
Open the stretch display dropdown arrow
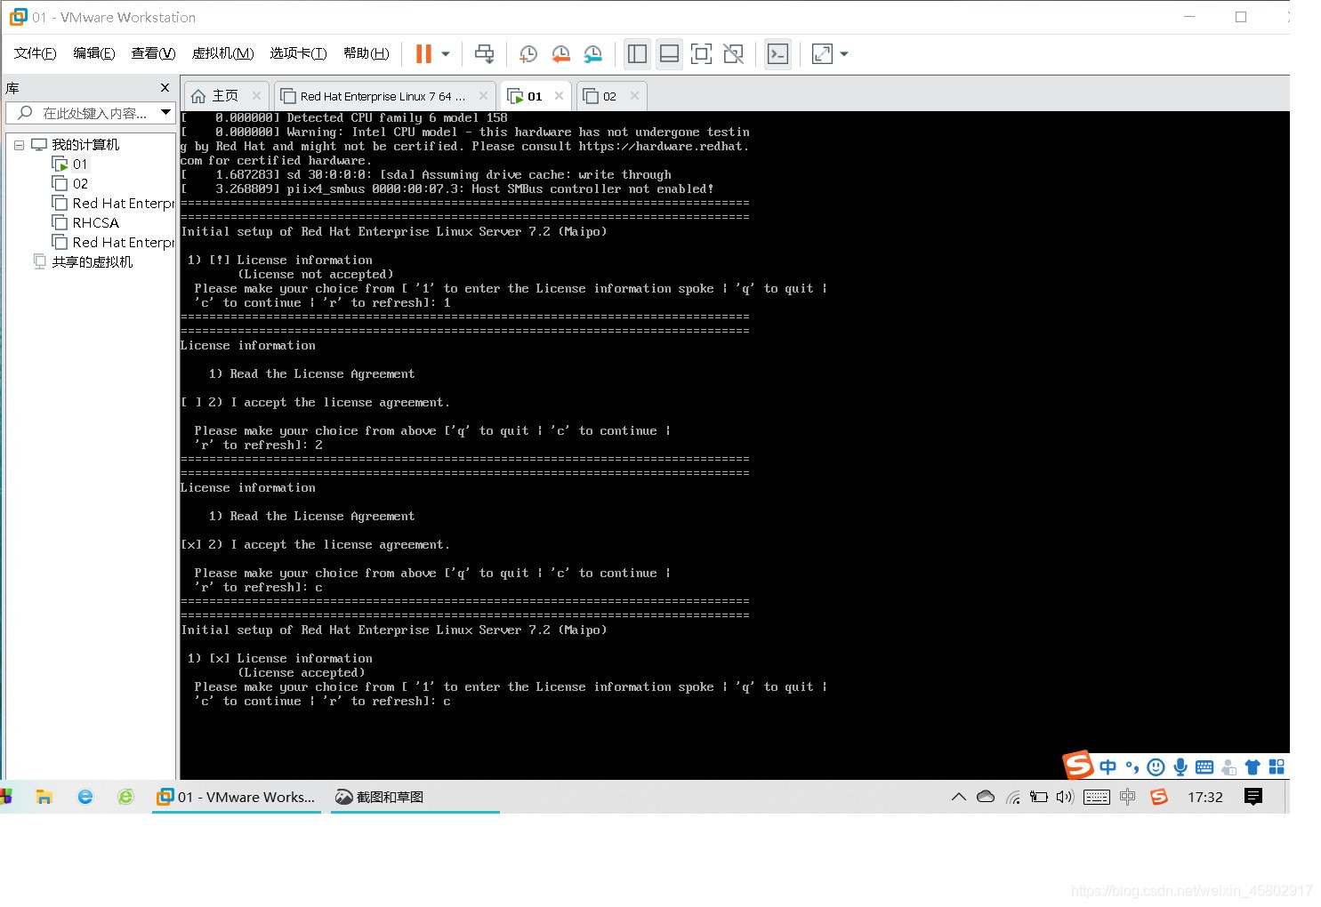pos(844,54)
